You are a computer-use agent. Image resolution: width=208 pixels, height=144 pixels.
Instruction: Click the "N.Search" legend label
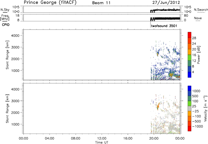pyautogui.click(x=201, y=10)
